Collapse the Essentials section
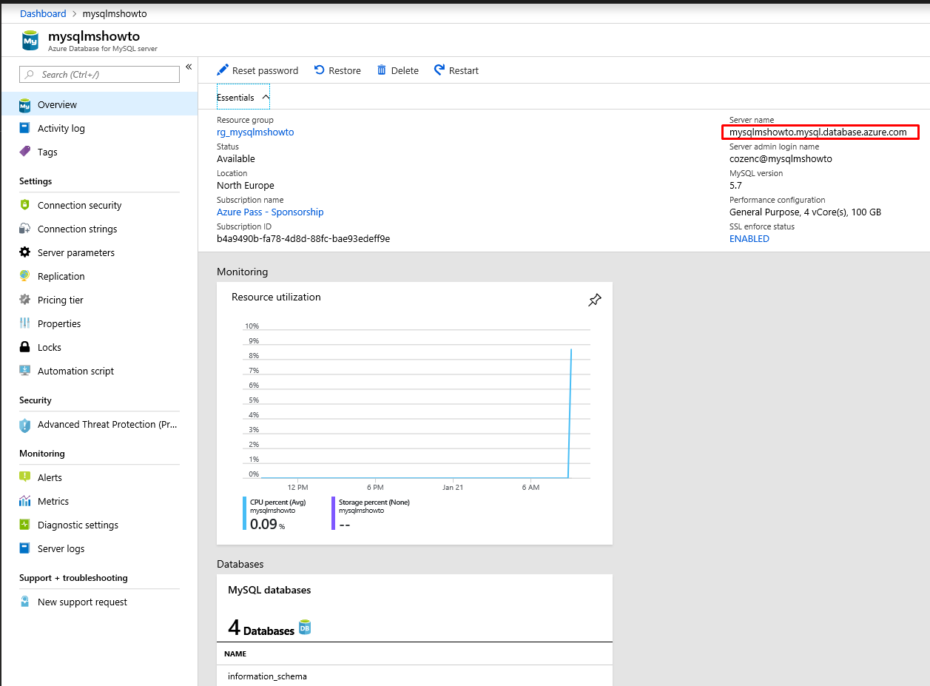The width and height of the screenshot is (930, 686). 243,97
